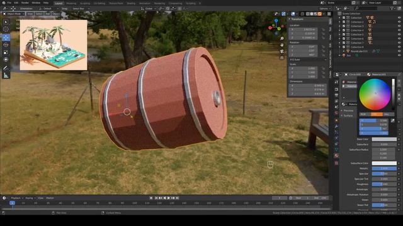This screenshot has height=226, width=403.
Task: Click the pan view hand icon
Action: point(282,45)
